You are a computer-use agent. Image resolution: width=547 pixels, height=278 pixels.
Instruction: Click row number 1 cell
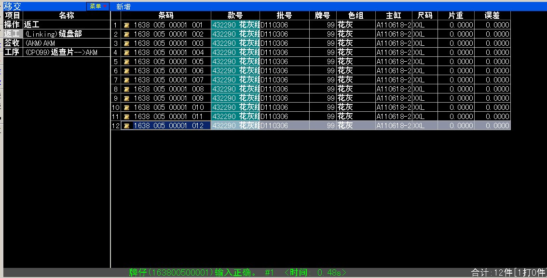point(115,25)
